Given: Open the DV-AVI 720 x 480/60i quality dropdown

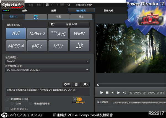Looking at the screenshot, I should 48,70.
